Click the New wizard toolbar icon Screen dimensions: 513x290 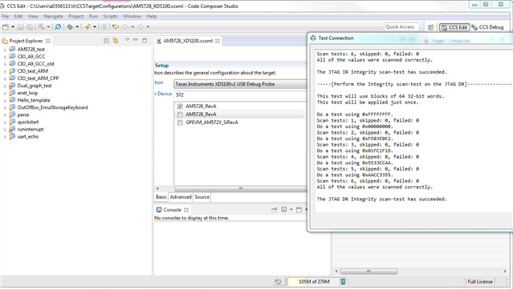pyautogui.click(x=6, y=26)
